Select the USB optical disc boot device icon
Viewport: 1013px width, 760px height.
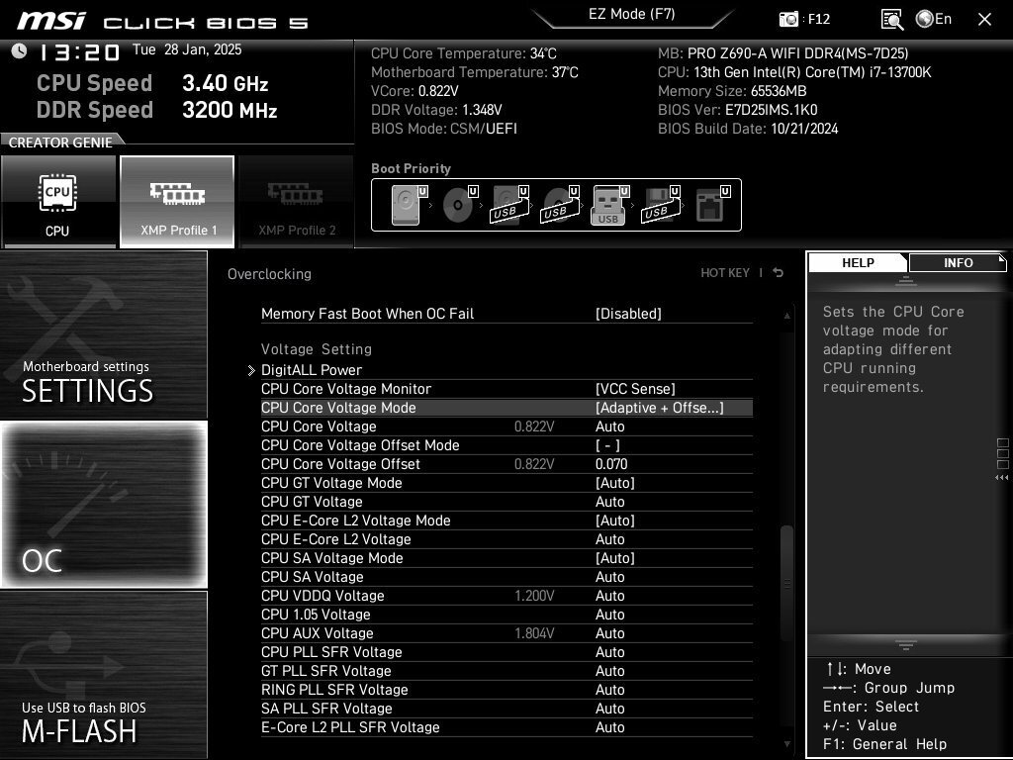click(560, 205)
